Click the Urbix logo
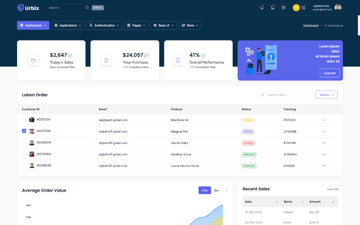360x225 pixels. click(27, 8)
